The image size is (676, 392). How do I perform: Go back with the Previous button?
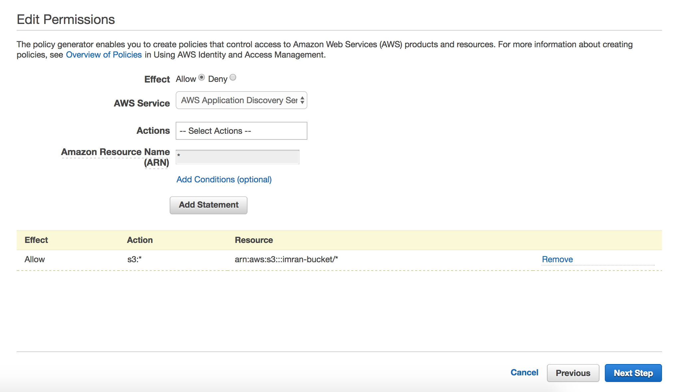pos(573,373)
